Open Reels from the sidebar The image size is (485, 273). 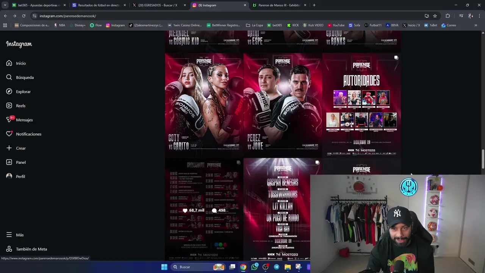click(16, 106)
